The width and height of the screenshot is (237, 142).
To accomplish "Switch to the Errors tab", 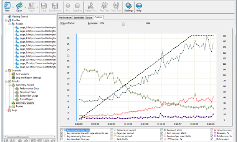I will coord(89,18).
